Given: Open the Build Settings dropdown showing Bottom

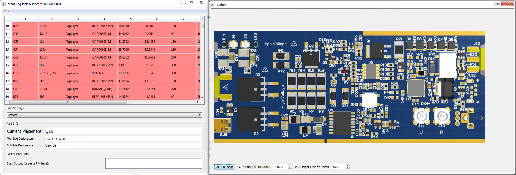Looking at the screenshot, I should [x=105, y=115].
